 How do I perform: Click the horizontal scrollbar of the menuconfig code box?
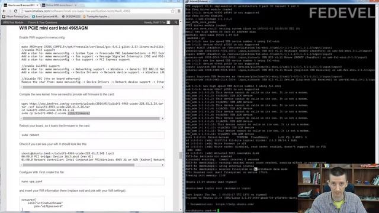click(62, 87)
